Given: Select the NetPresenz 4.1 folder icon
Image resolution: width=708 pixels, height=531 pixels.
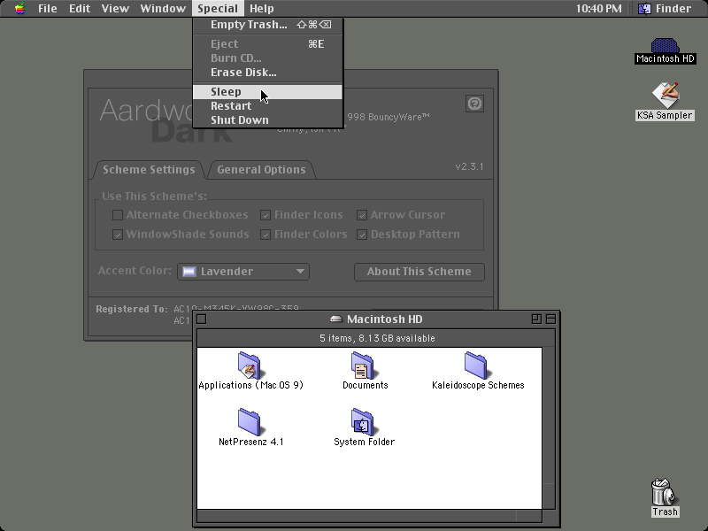Looking at the screenshot, I should click(250, 422).
